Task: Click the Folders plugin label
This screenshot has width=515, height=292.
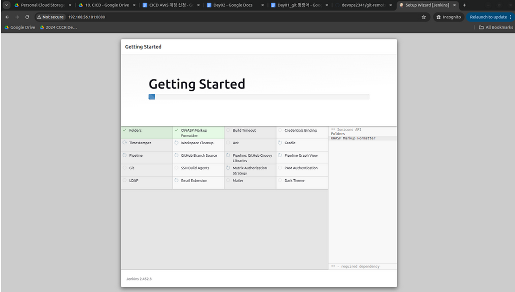Action: pos(135,130)
